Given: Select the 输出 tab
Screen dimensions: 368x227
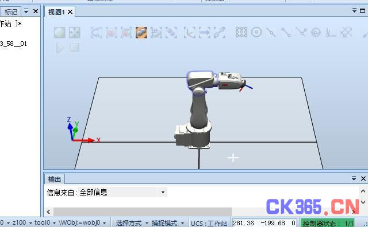Looking at the screenshot, I should coord(55,179).
